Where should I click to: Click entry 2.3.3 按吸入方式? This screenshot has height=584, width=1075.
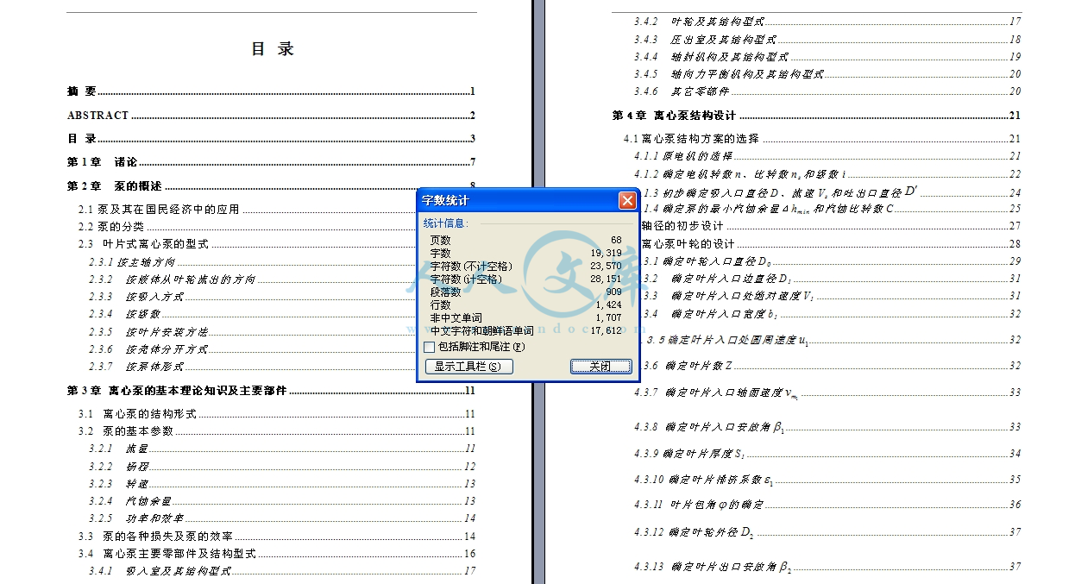click(x=253, y=297)
